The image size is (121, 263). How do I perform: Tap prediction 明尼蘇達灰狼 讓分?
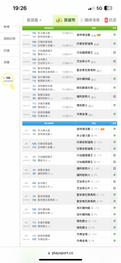click(87, 88)
